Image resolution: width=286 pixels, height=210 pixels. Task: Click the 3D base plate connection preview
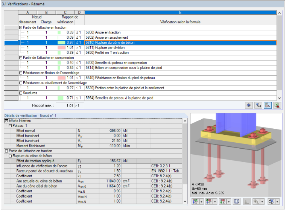pos(236,155)
